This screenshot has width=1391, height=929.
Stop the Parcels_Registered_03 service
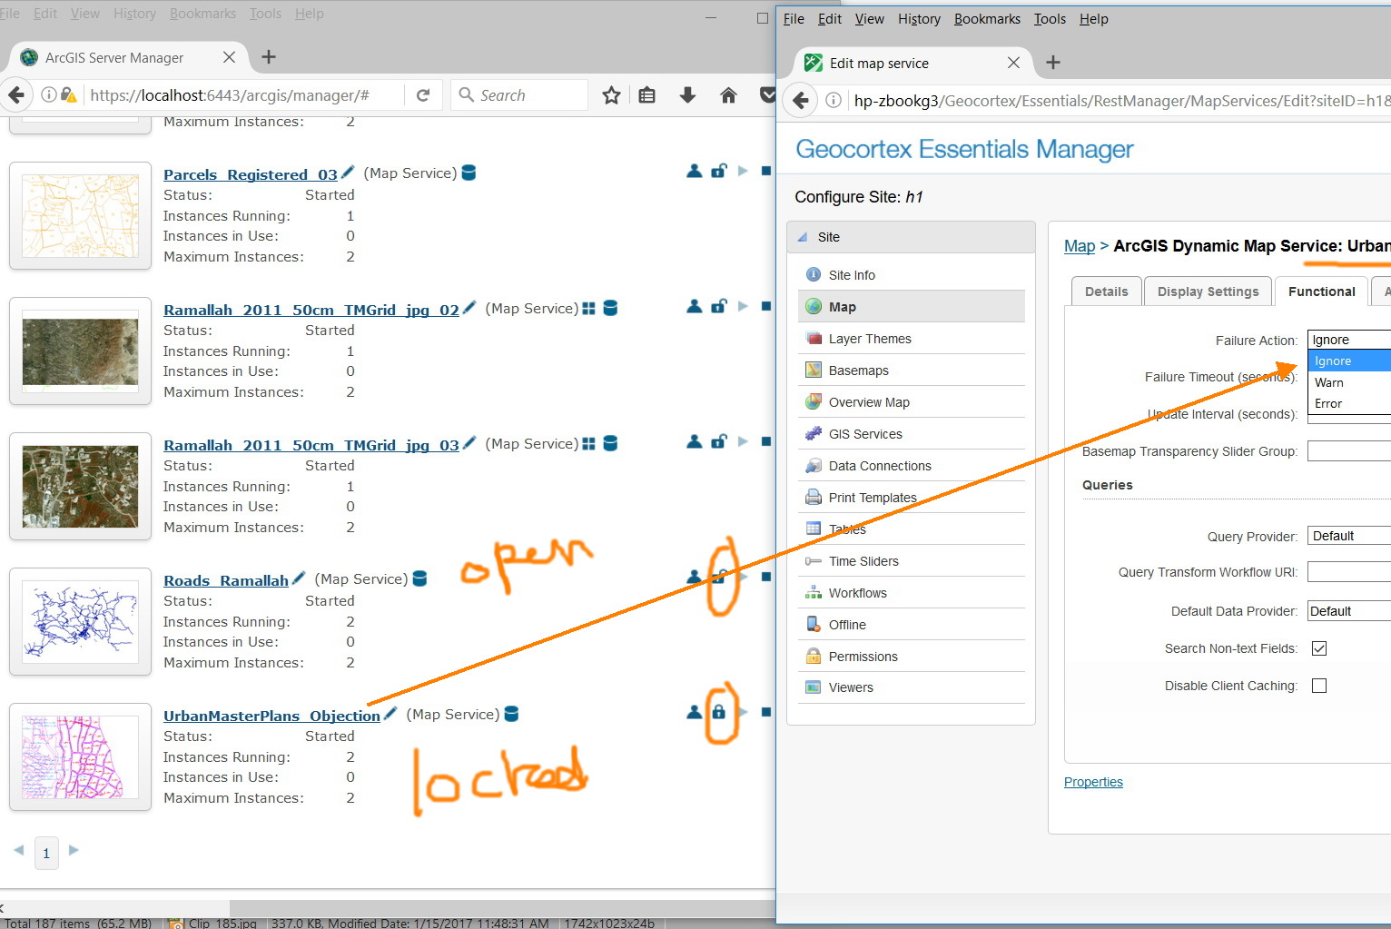766,171
